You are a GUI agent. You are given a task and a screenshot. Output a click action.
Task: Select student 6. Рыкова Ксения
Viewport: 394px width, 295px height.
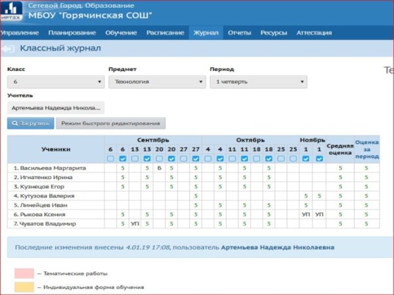pyautogui.click(x=39, y=214)
